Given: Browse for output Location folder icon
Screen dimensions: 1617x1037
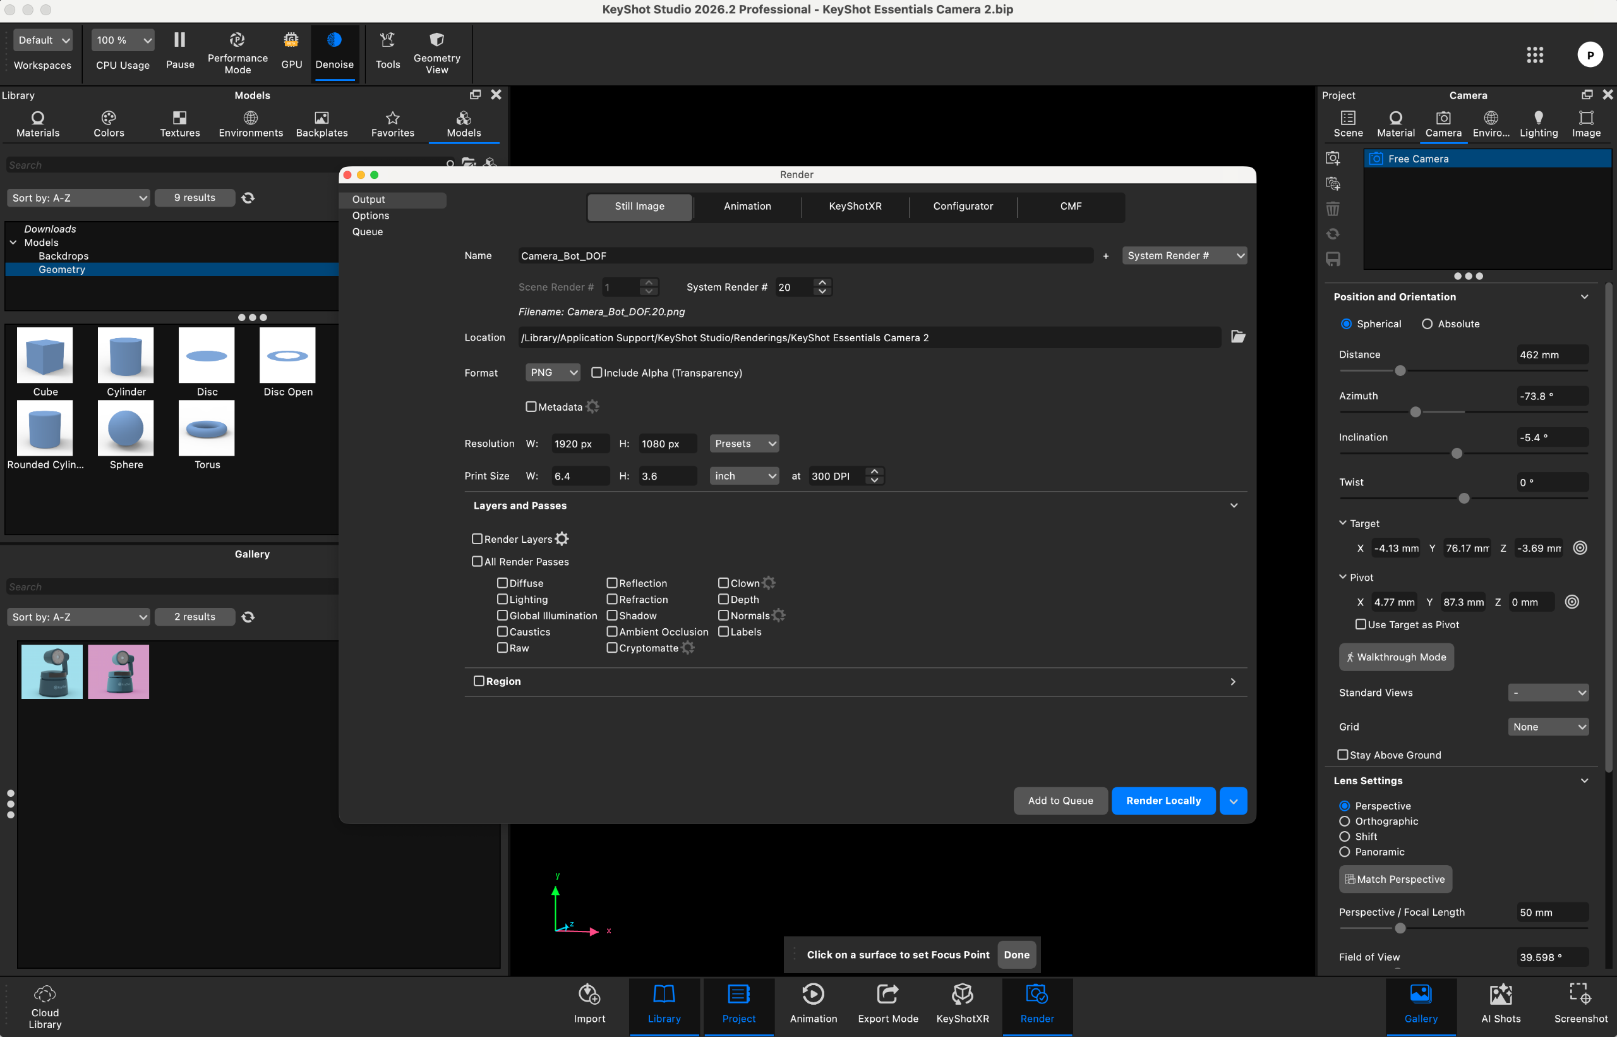Looking at the screenshot, I should pyautogui.click(x=1238, y=337).
